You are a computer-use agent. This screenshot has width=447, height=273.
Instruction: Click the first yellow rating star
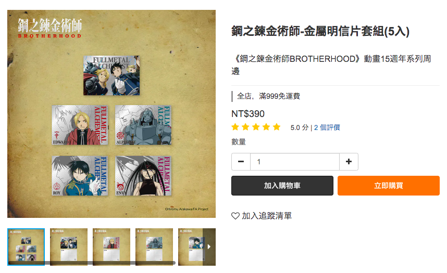point(235,127)
